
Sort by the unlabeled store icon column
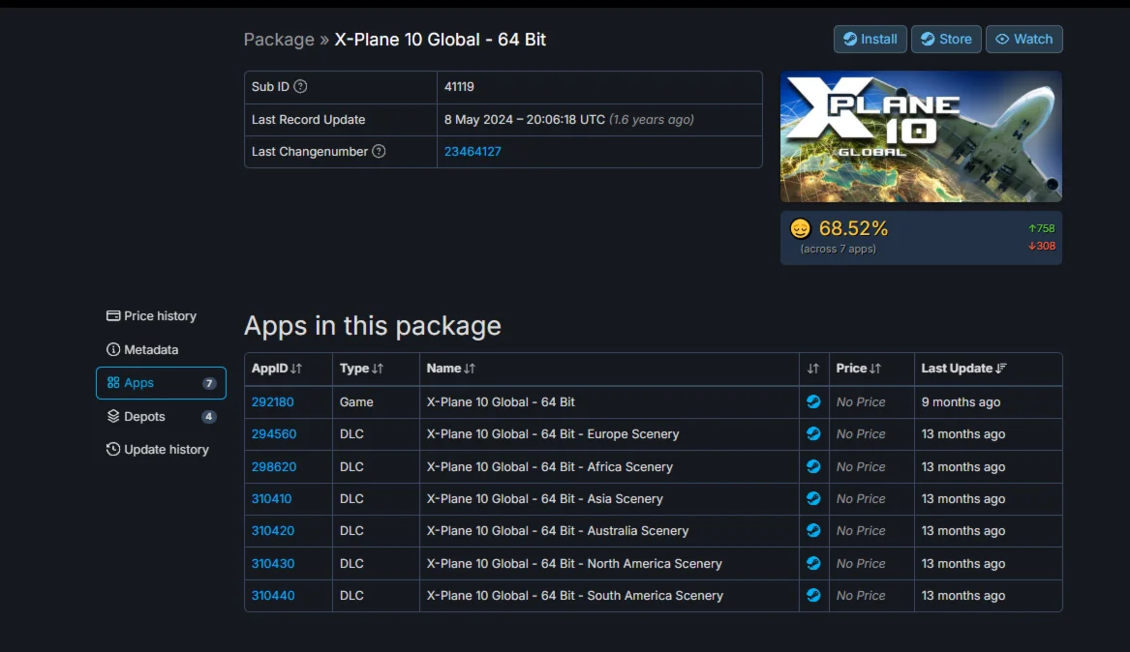[813, 369]
